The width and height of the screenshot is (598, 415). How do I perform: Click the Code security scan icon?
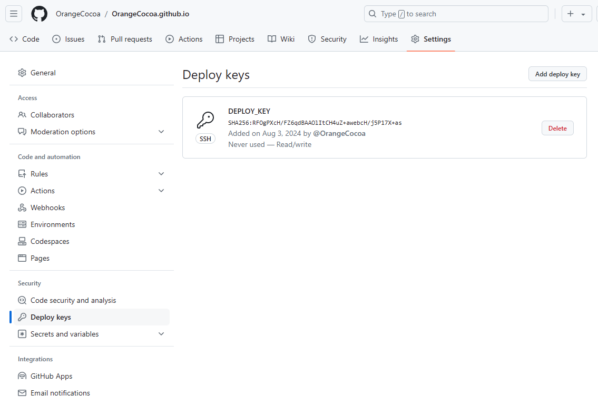tap(22, 300)
